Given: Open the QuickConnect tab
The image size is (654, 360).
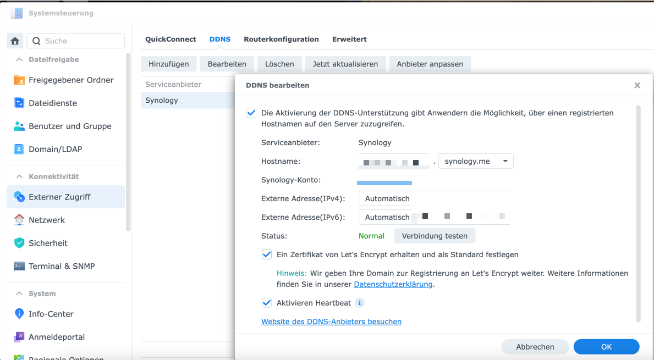Looking at the screenshot, I should 170,39.
